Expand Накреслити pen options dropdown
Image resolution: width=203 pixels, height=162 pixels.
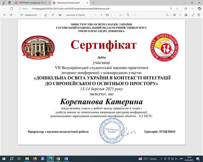click(40, 15)
